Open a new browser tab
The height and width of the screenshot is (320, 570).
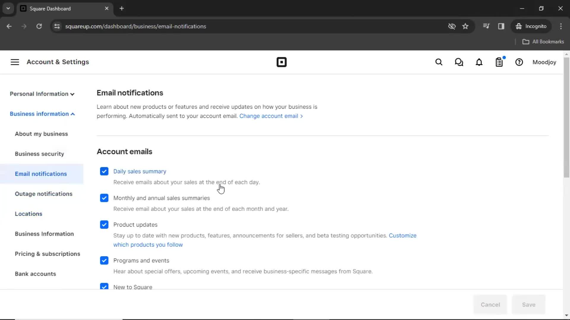[x=122, y=9]
